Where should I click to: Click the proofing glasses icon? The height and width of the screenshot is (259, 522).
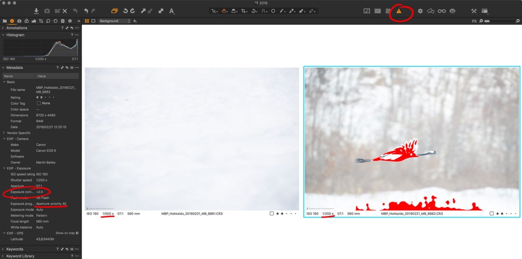click(x=441, y=11)
